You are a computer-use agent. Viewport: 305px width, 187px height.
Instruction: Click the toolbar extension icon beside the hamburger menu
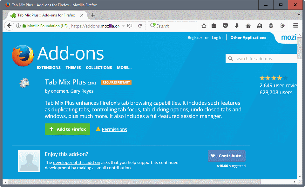282,26
